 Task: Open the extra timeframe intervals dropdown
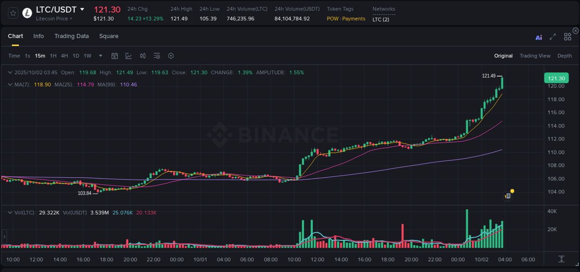coord(100,56)
